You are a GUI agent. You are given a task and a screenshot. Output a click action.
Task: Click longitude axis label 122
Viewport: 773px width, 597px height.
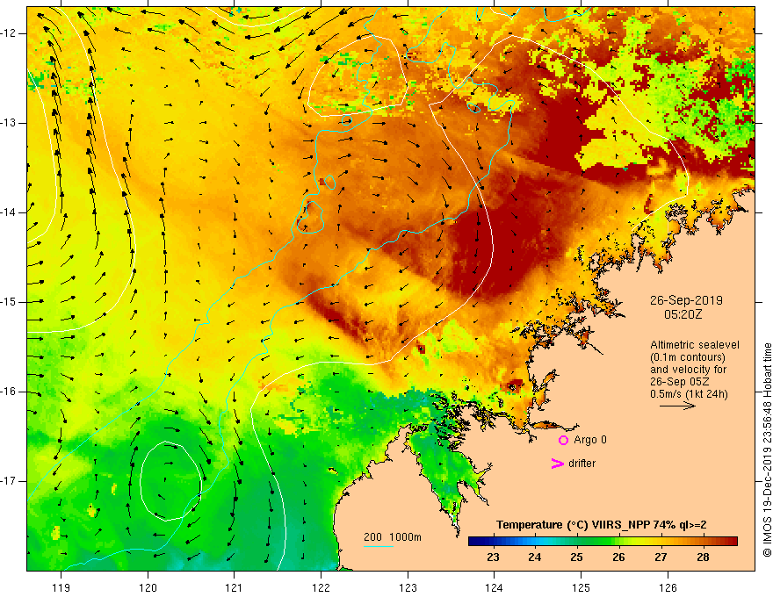pos(321,587)
